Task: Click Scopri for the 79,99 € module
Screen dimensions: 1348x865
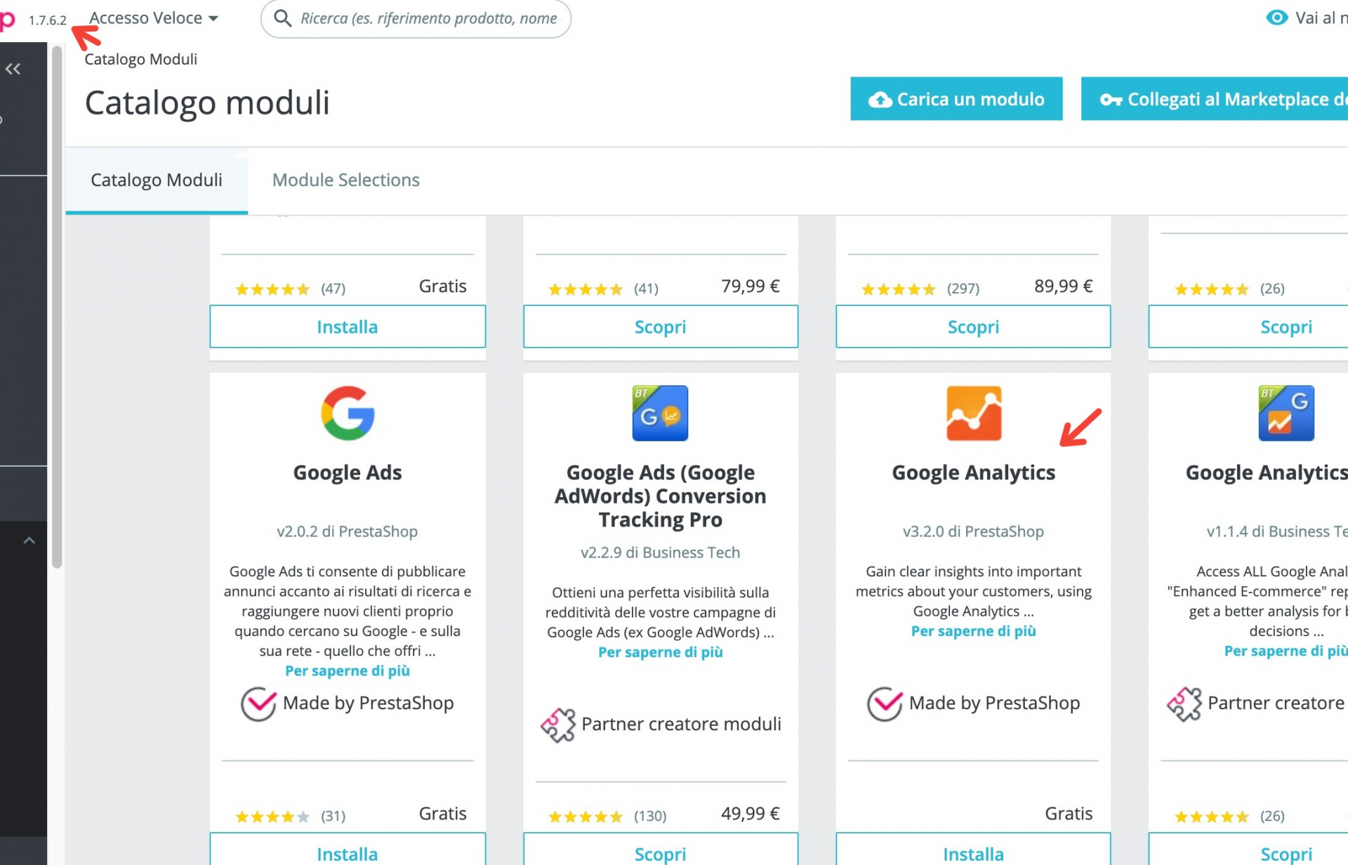Action: (x=660, y=326)
